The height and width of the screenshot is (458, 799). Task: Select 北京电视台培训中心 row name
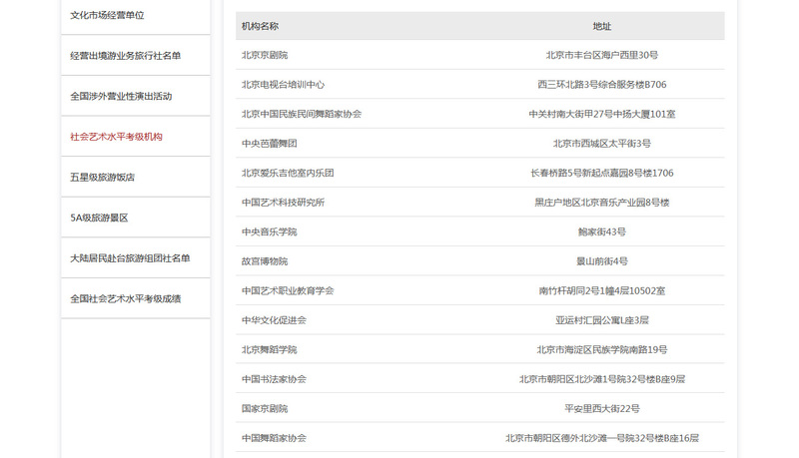tap(283, 85)
